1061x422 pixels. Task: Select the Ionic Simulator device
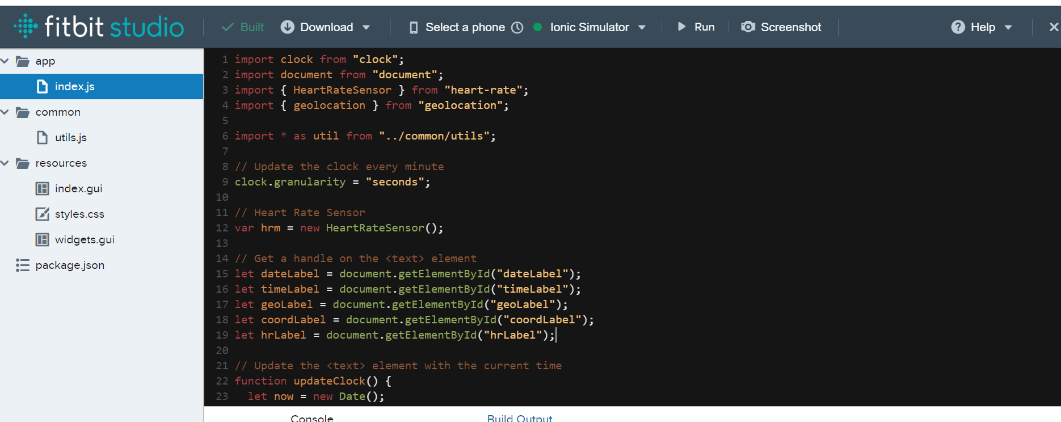(590, 27)
